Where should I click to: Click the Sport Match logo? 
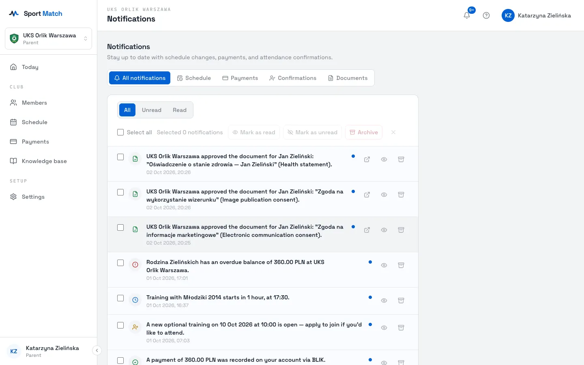(x=36, y=13)
